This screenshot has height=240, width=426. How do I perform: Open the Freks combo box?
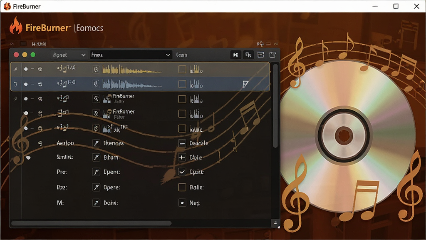(131, 55)
